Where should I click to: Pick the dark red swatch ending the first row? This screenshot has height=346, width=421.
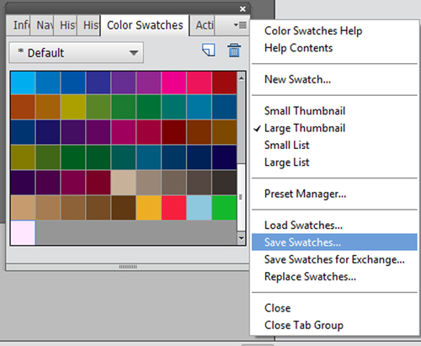(x=224, y=83)
